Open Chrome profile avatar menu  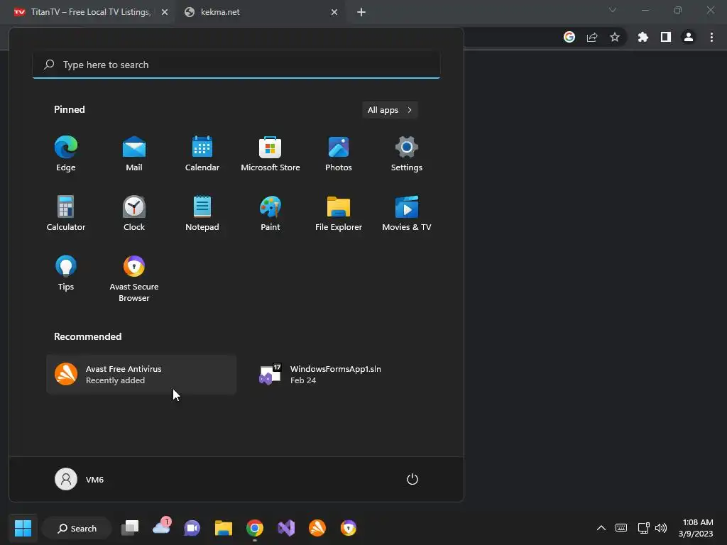click(x=689, y=37)
